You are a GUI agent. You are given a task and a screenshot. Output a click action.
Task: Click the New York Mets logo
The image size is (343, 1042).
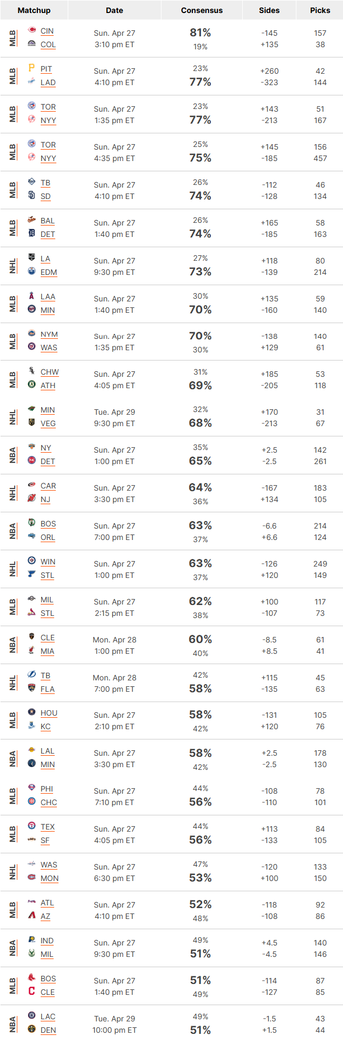click(x=31, y=333)
